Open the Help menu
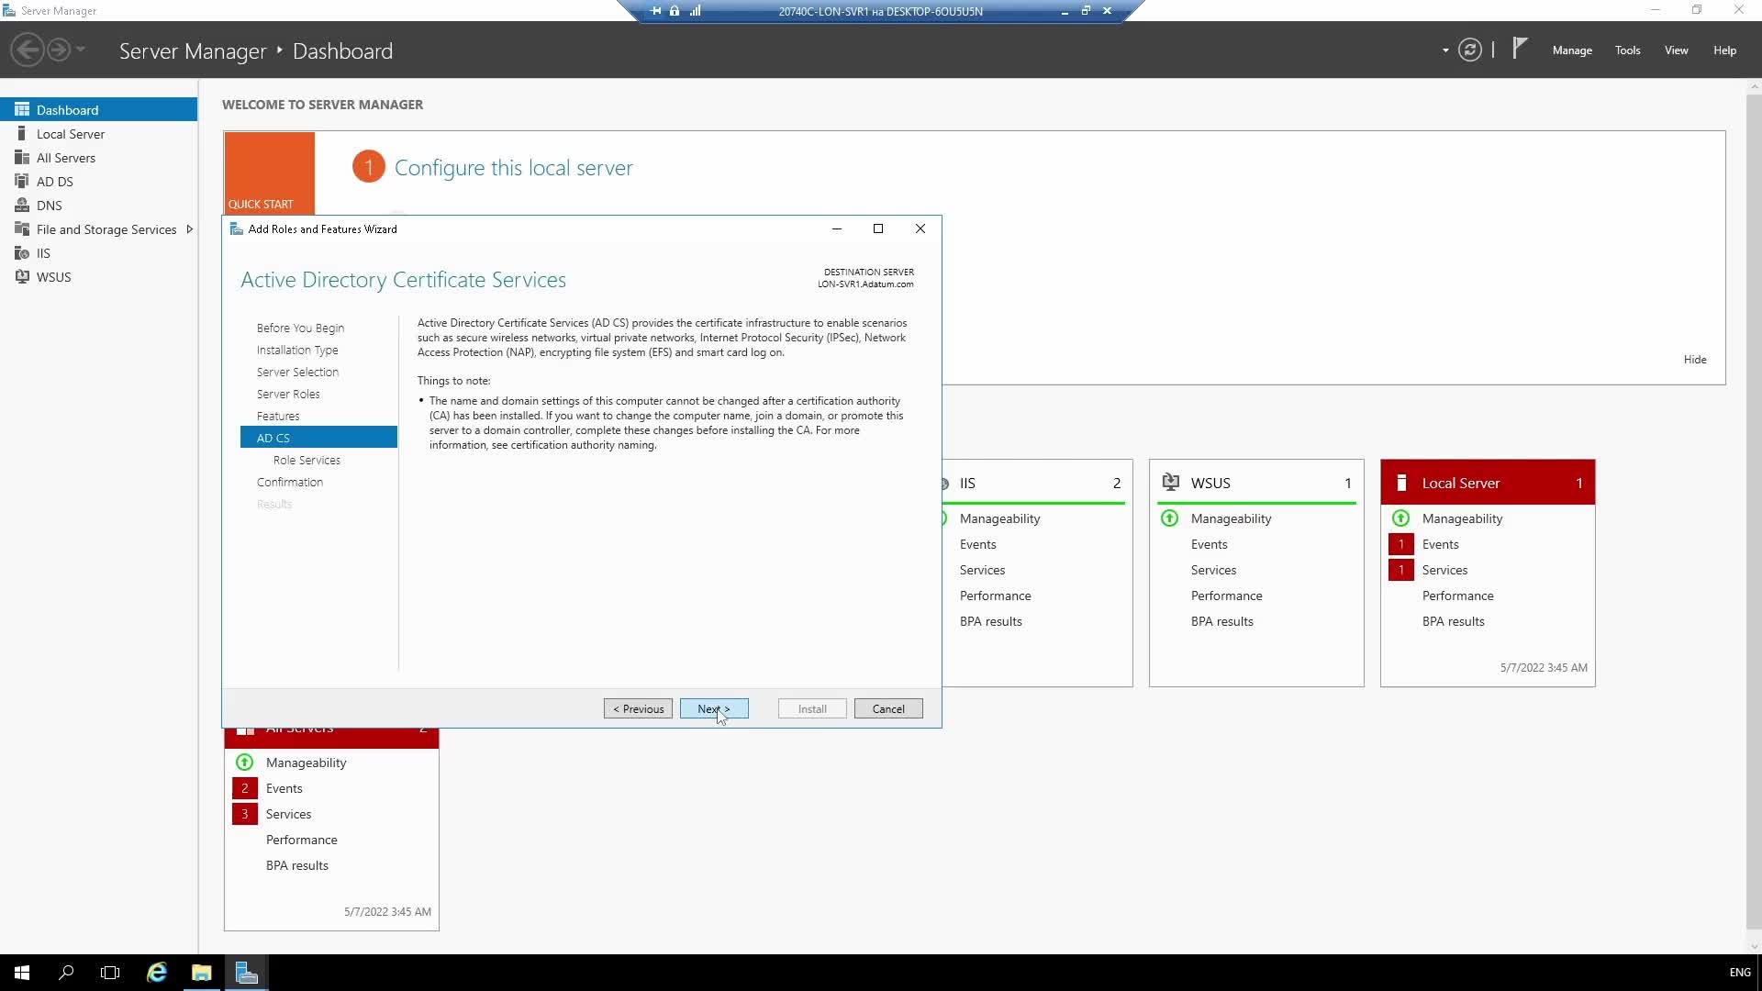Image resolution: width=1762 pixels, height=991 pixels. 1724,50
